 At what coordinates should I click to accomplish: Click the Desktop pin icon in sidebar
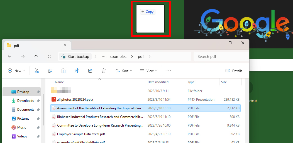pos(38,92)
